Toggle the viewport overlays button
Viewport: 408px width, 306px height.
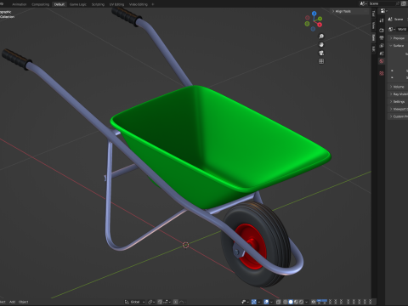pos(266,302)
